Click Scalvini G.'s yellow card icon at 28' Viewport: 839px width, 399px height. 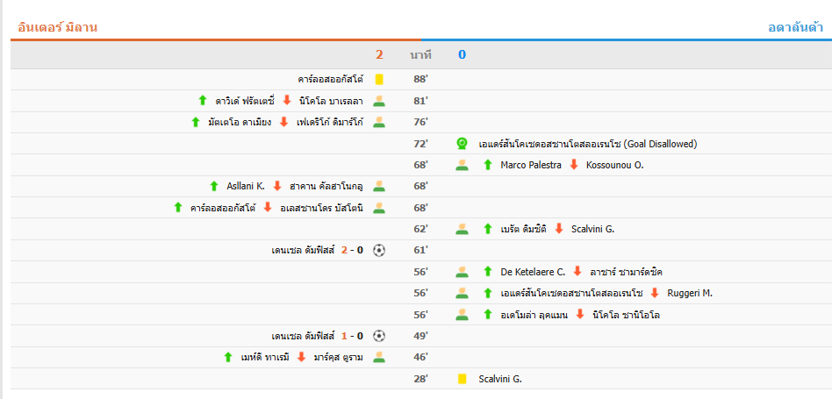pyautogui.click(x=463, y=379)
